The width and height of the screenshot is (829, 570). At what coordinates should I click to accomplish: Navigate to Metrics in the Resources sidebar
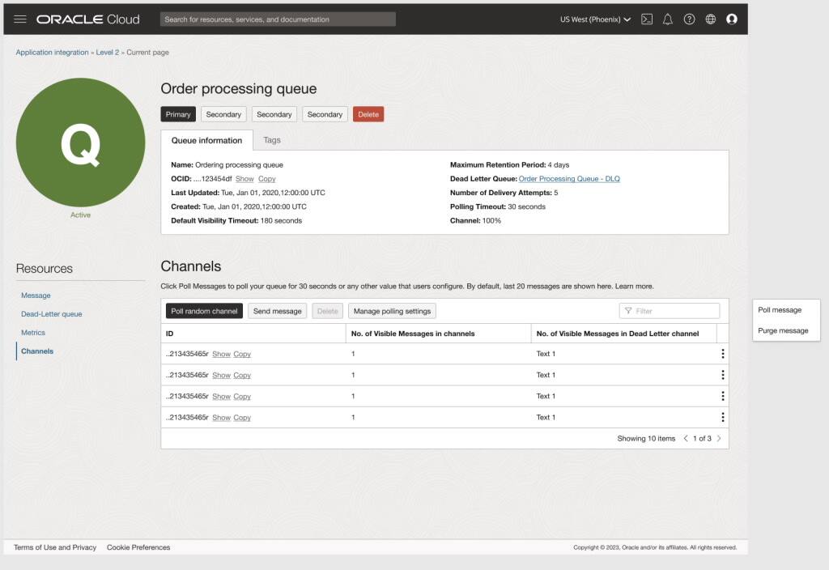[33, 332]
